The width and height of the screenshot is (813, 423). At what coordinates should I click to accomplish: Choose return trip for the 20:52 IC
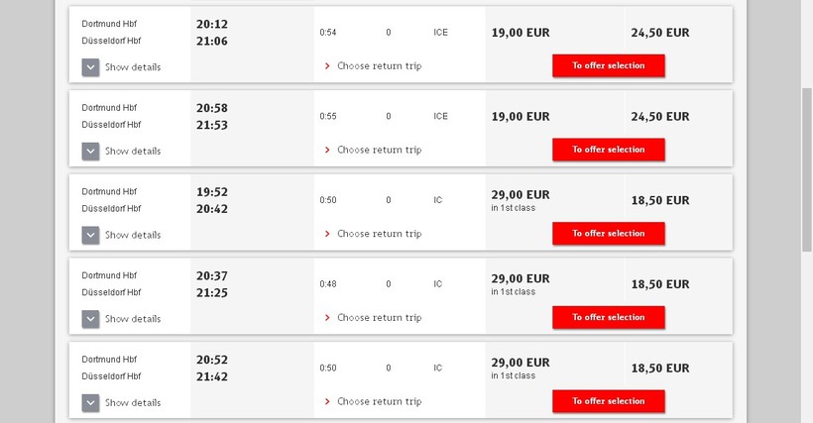[x=373, y=402]
